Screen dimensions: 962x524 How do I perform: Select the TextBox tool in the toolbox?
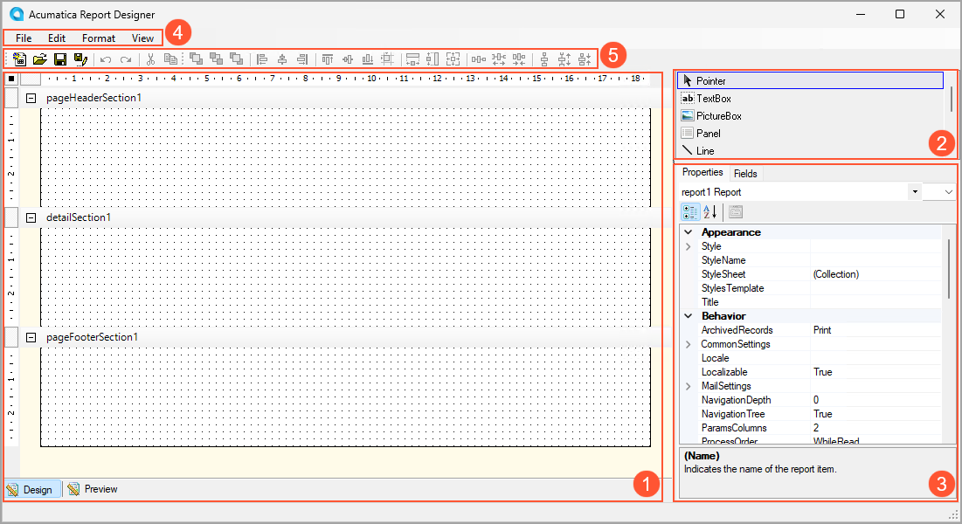click(810, 98)
